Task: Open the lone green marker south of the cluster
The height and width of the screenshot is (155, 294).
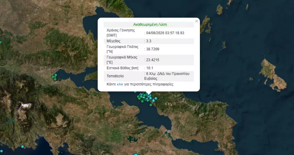Action: click(x=151, y=105)
